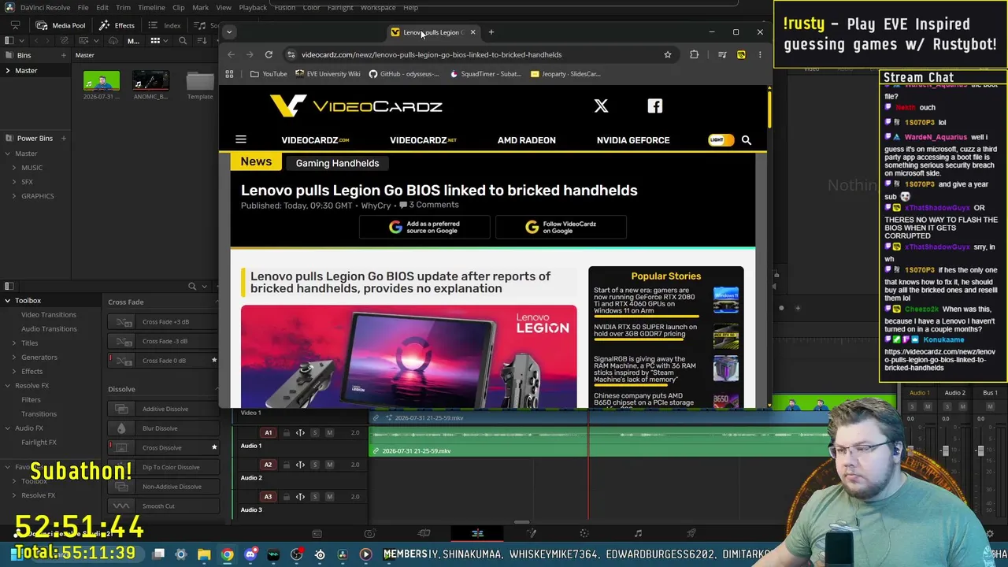Toggle VideoCardz light mode switch
Screen dimensions: 1008x567
(x=721, y=140)
